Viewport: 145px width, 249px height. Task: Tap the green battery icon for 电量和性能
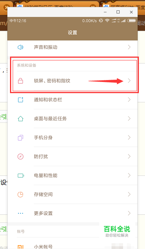point(21,175)
